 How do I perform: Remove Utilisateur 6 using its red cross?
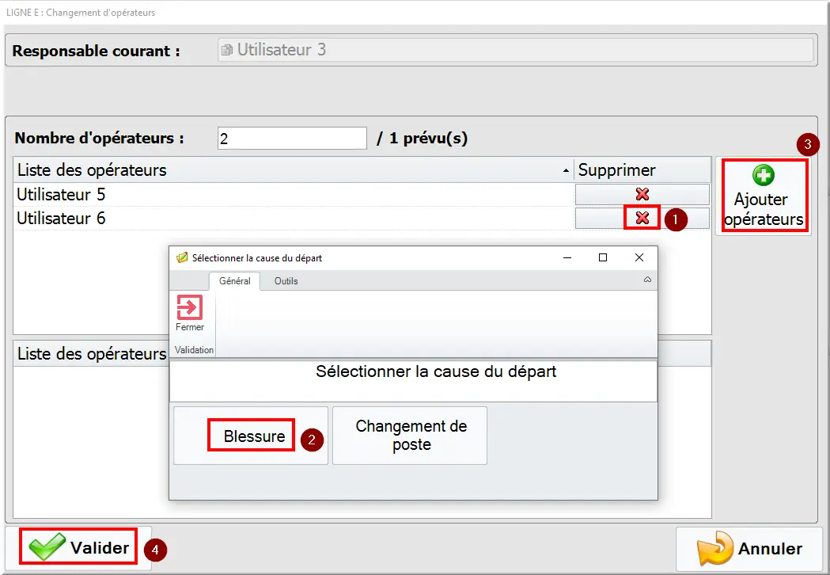[x=642, y=218]
